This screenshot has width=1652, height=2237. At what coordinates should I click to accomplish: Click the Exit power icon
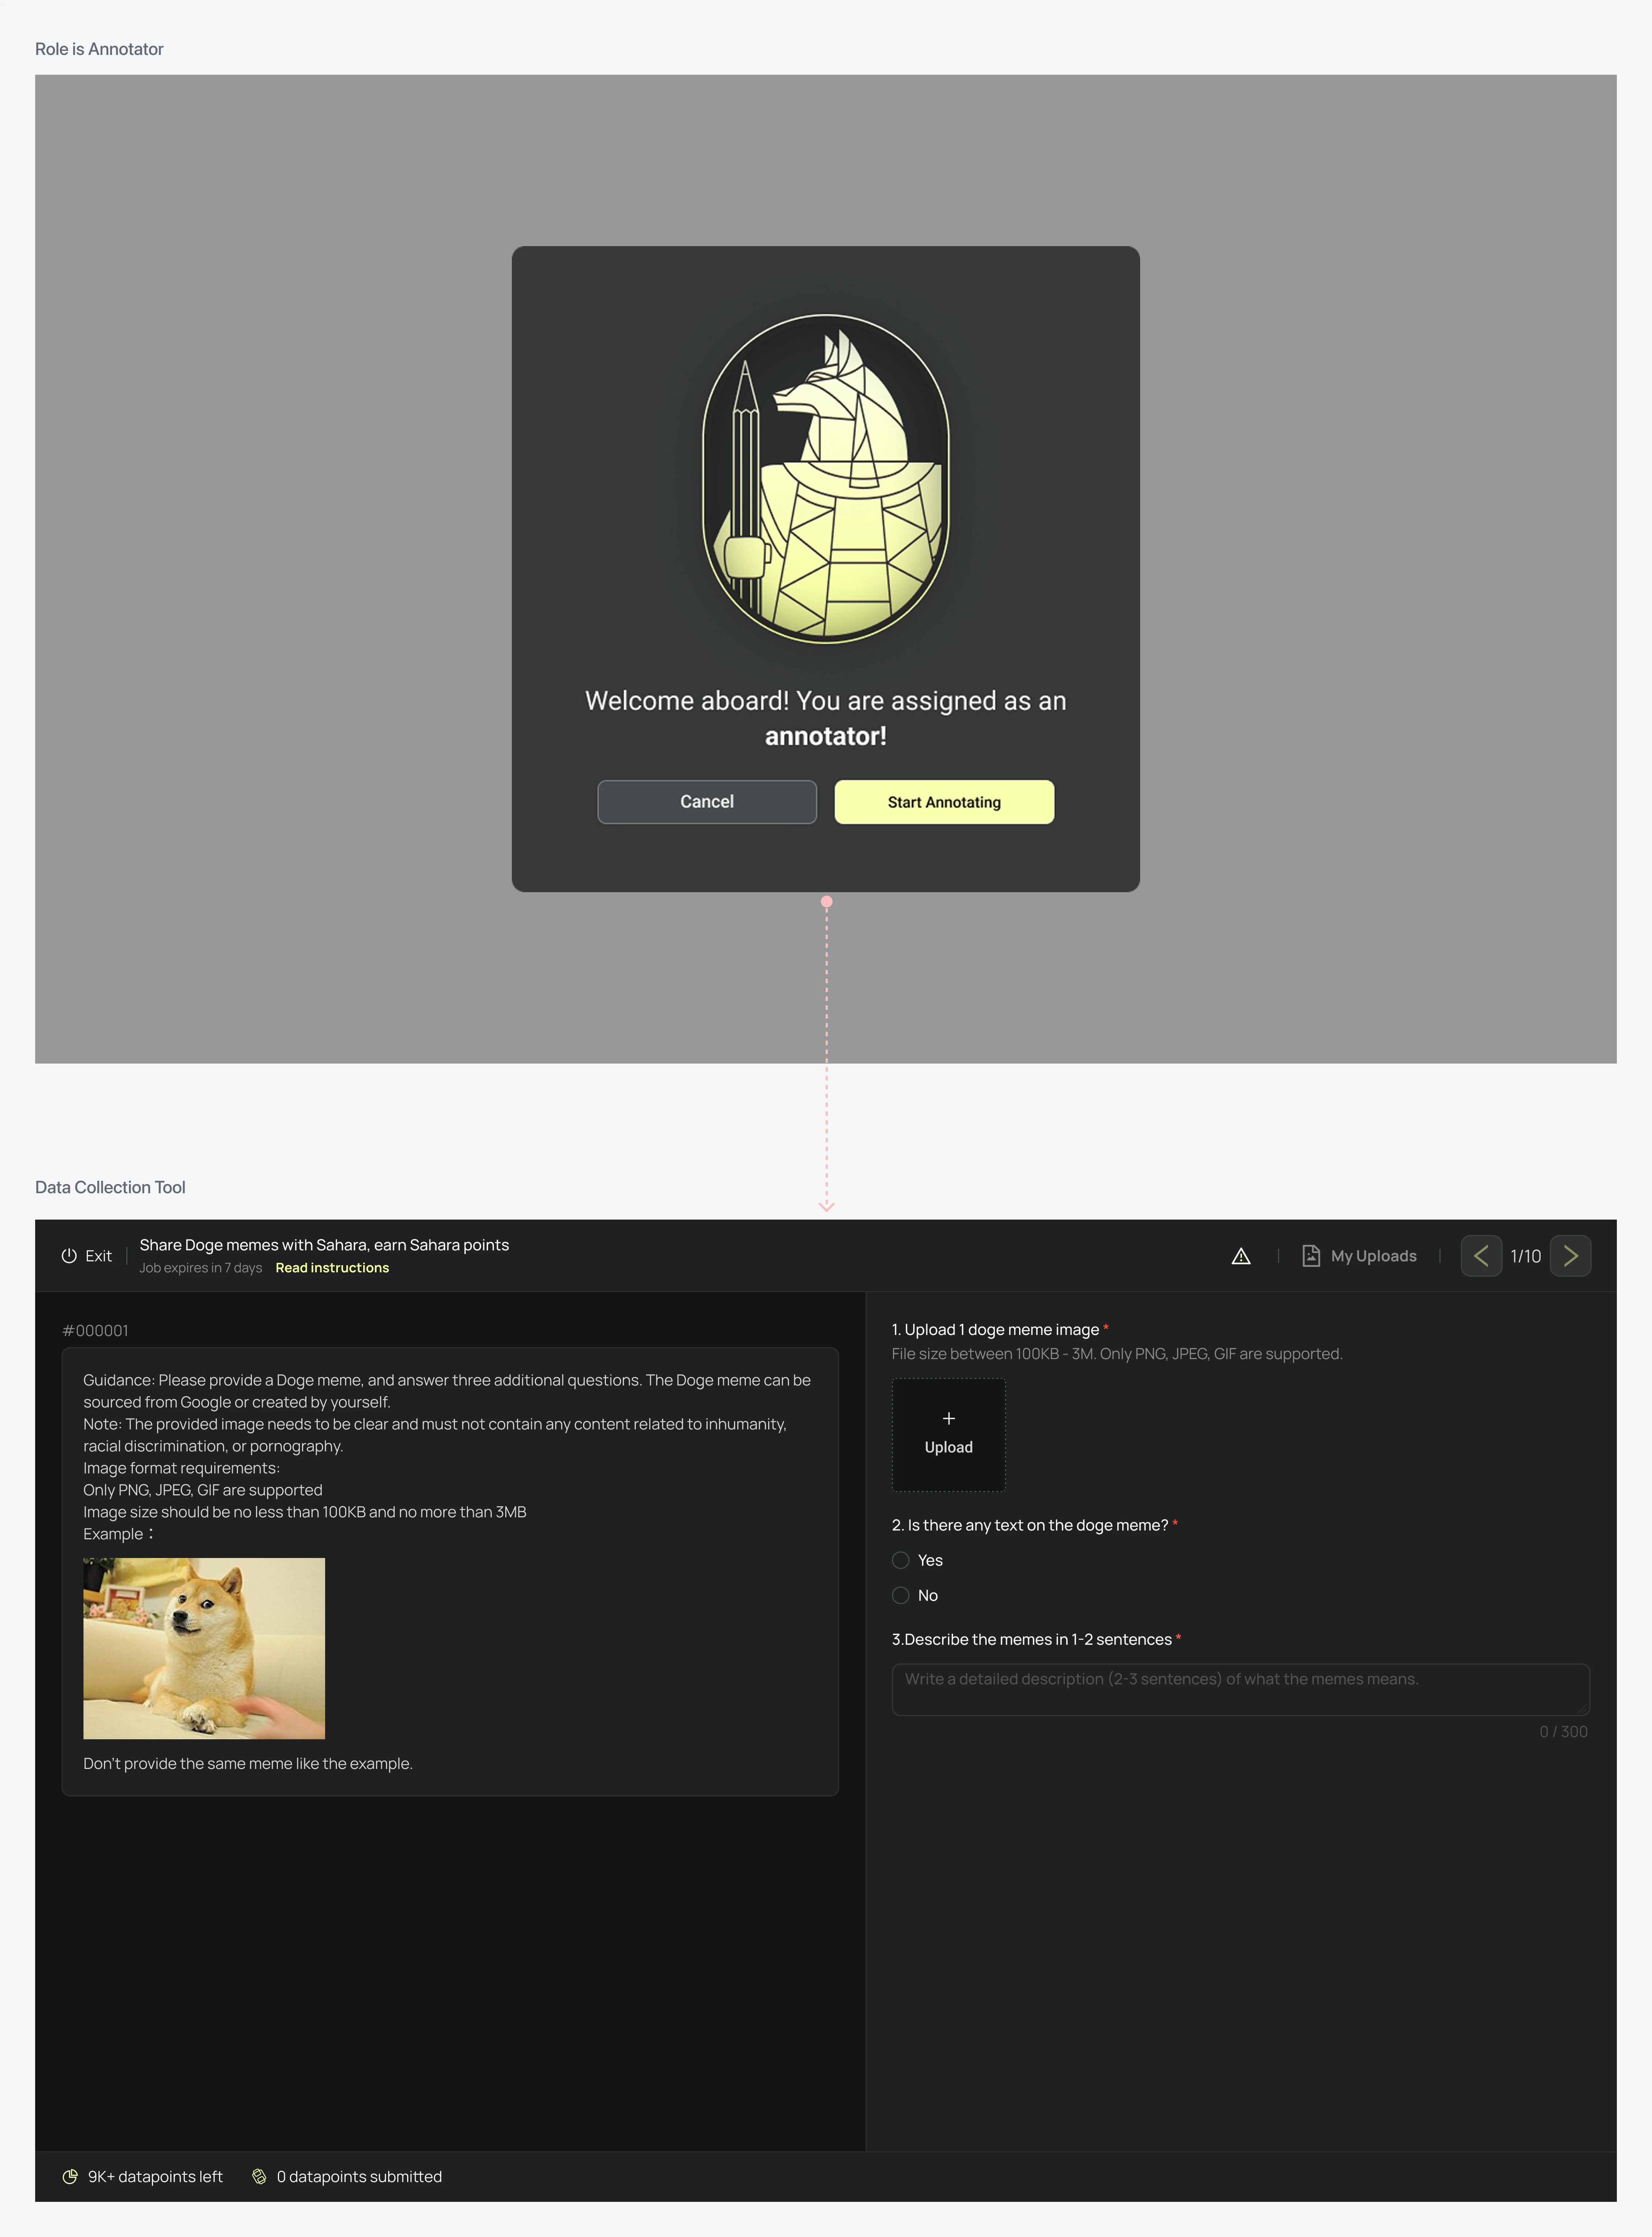click(69, 1256)
